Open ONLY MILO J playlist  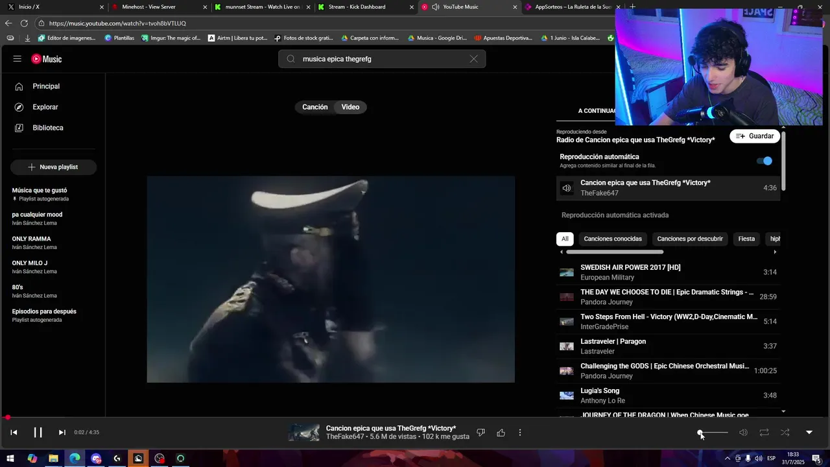click(x=53, y=267)
